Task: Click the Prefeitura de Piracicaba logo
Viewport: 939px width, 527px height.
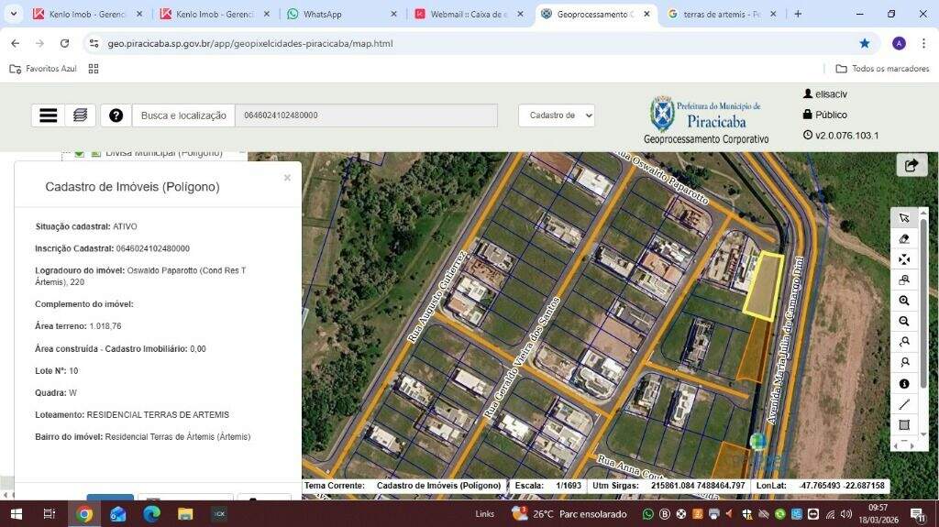Action: click(x=706, y=120)
